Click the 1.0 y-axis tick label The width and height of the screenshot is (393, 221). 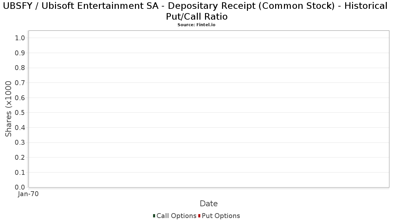tap(20, 38)
